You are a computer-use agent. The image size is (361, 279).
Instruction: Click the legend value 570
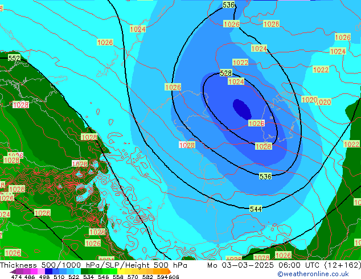coord(133,277)
